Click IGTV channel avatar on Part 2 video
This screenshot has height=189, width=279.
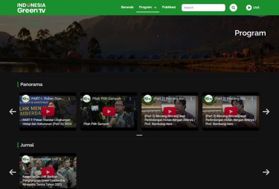(148, 99)
